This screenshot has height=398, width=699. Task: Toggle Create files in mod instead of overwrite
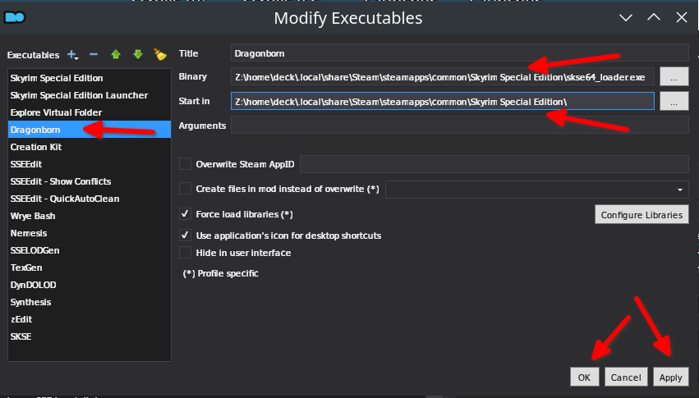185,189
